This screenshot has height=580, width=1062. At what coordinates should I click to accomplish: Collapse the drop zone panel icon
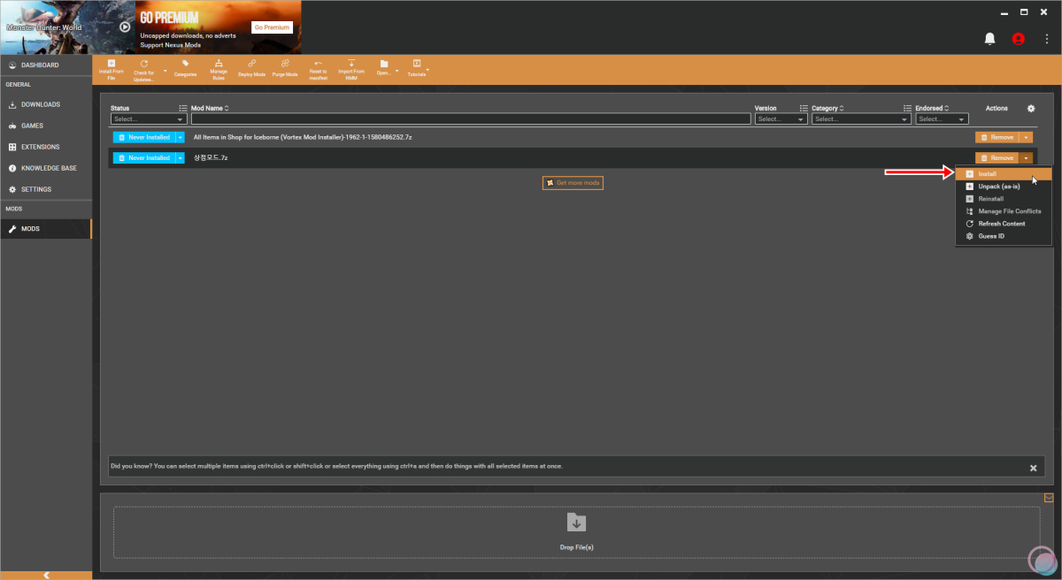(1049, 497)
